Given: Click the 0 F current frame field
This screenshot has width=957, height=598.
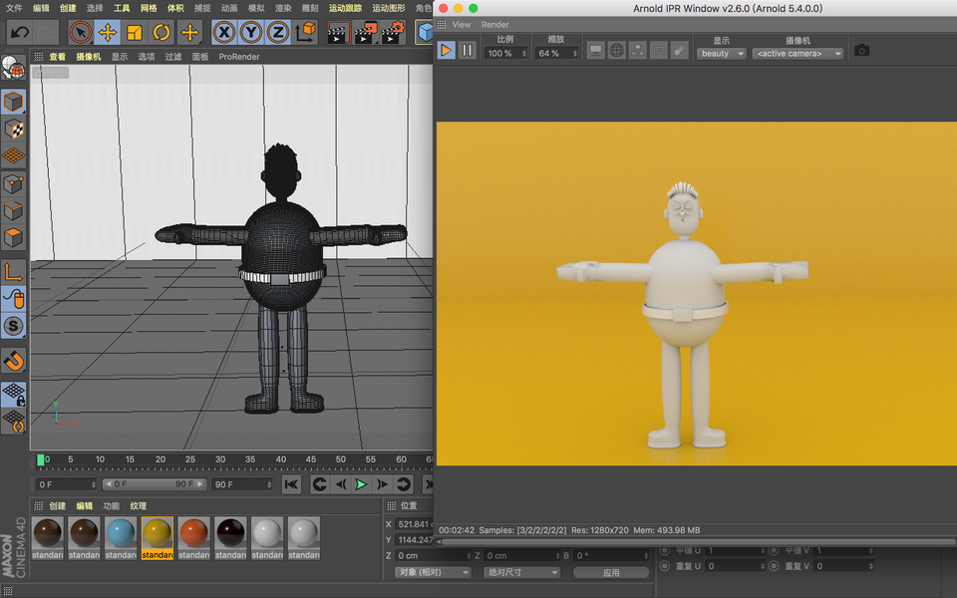Looking at the screenshot, I should [66, 484].
